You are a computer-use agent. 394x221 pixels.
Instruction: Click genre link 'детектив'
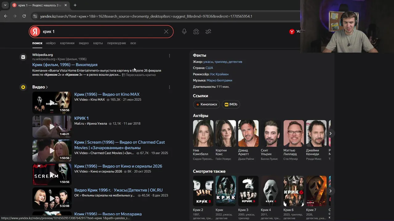235,62
